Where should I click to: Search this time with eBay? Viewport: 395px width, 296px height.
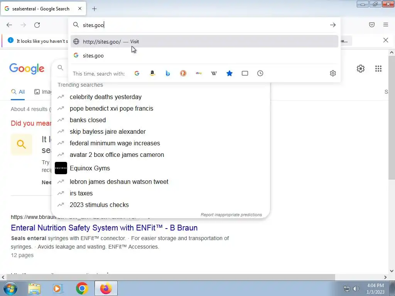[199, 73]
